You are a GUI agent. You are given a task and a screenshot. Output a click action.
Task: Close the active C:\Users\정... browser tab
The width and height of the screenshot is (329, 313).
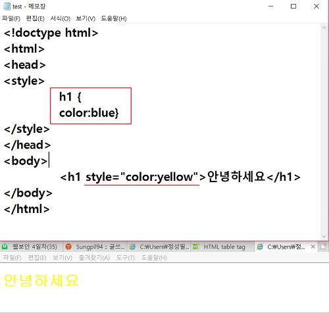[313, 247]
